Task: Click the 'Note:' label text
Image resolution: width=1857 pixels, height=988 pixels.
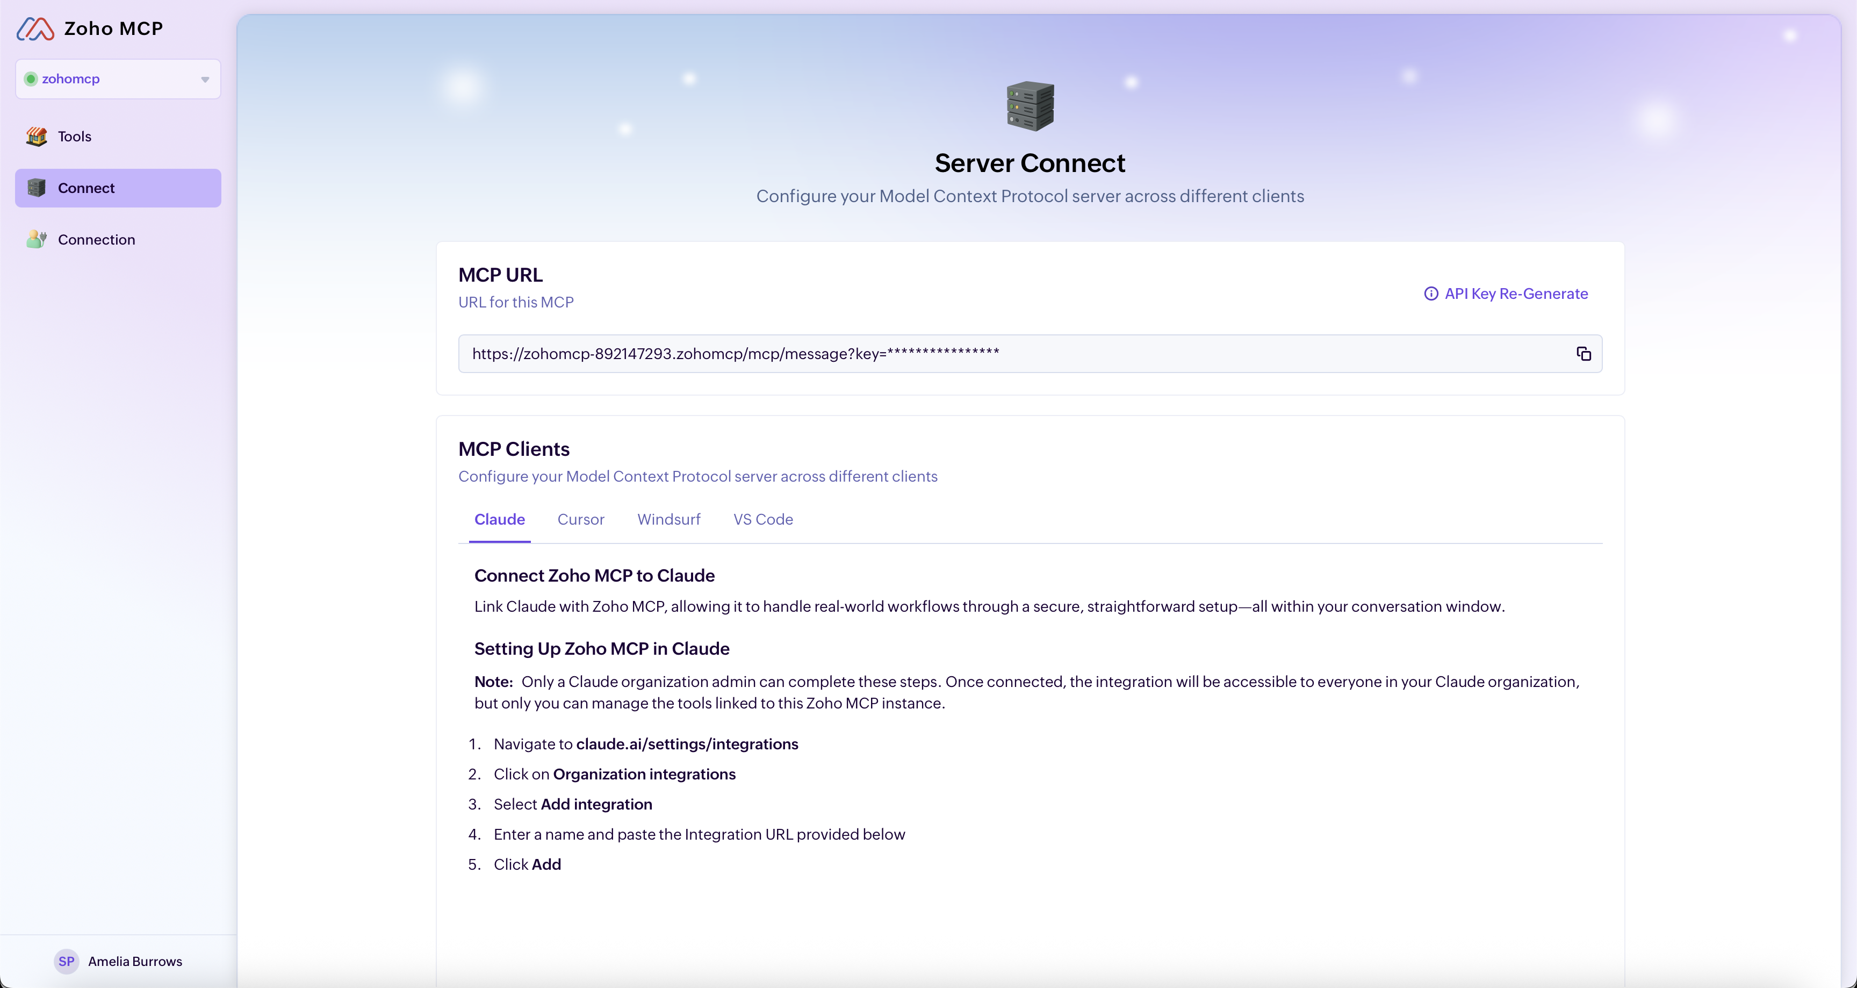Action: coord(494,682)
